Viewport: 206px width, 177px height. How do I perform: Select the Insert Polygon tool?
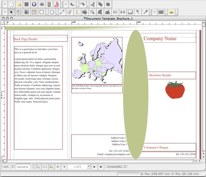(52, 12)
